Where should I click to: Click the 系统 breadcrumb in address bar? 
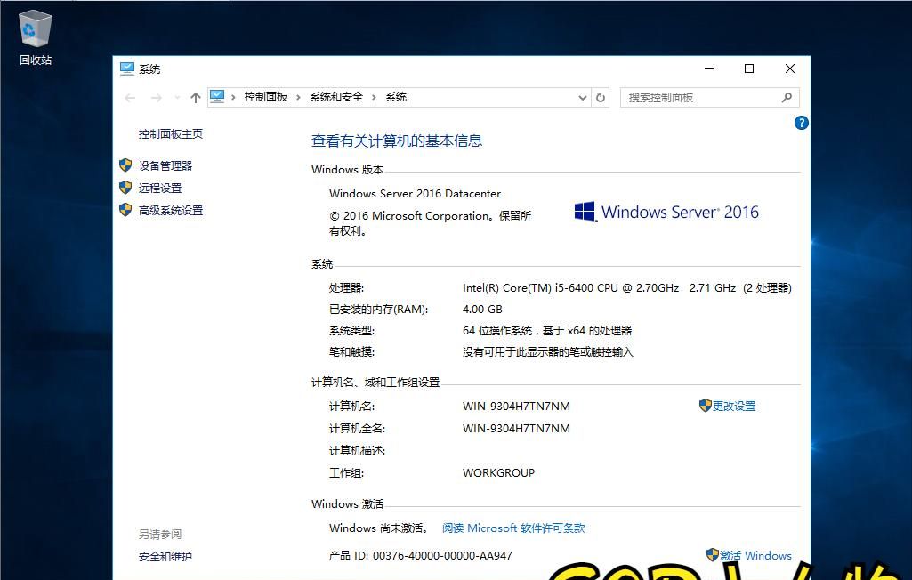397,97
